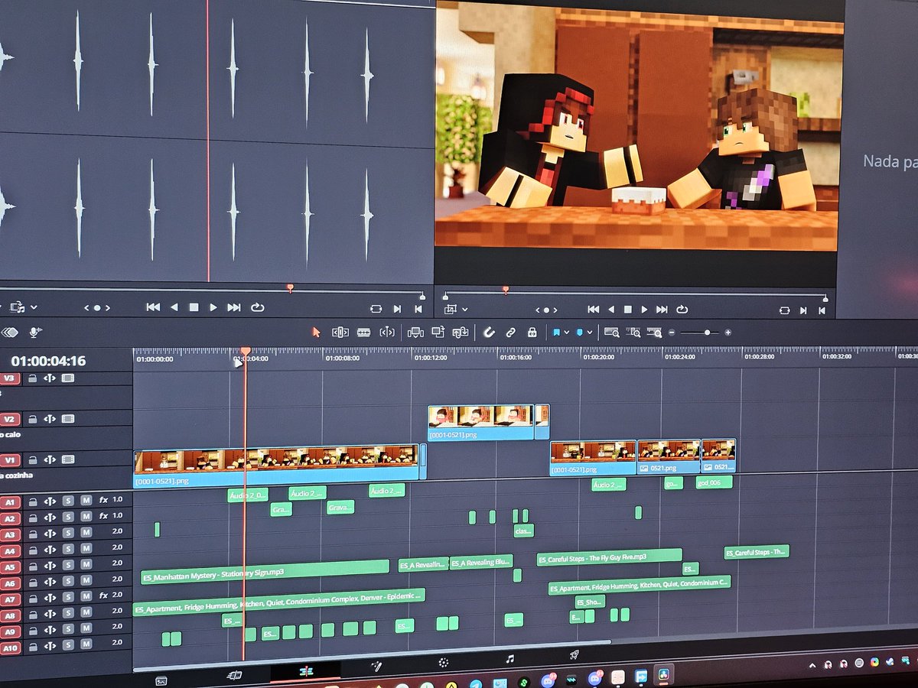Click the timeline viewer jog bar playhead
Image resolution: width=918 pixels, height=688 pixels.
(x=505, y=290)
